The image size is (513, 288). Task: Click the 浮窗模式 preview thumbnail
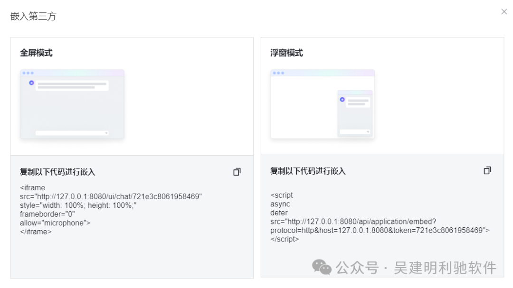point(322,104)
